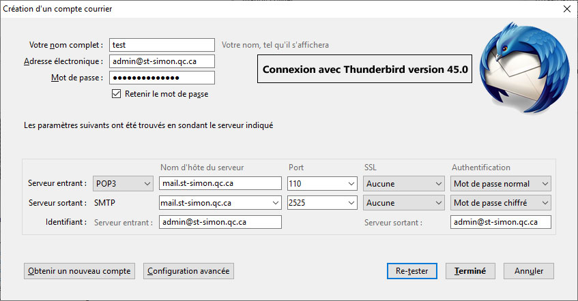Open the POP3 incoming protocol dropdown
Image resolution: width=578 pixels, height=301 pixels.
click(x=123, y=183)
